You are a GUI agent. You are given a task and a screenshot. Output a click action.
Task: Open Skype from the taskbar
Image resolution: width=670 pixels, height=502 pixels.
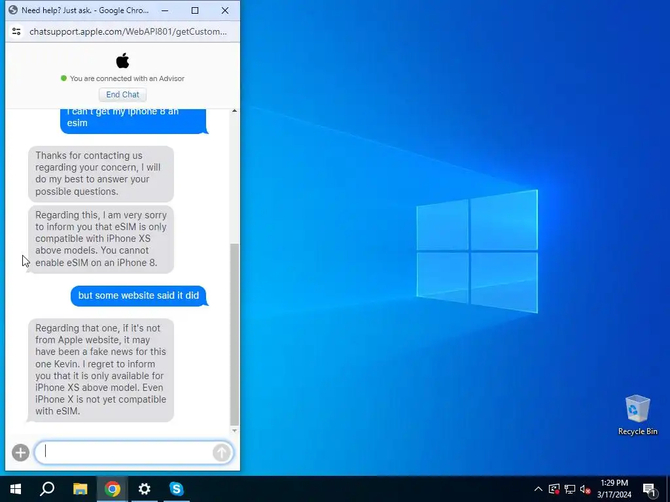coord(177,489)
